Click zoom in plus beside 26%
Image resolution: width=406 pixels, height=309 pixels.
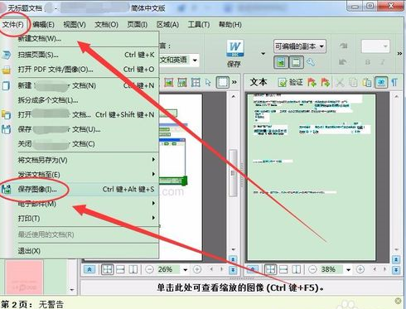pyautogui.click(x=197, y=269)
